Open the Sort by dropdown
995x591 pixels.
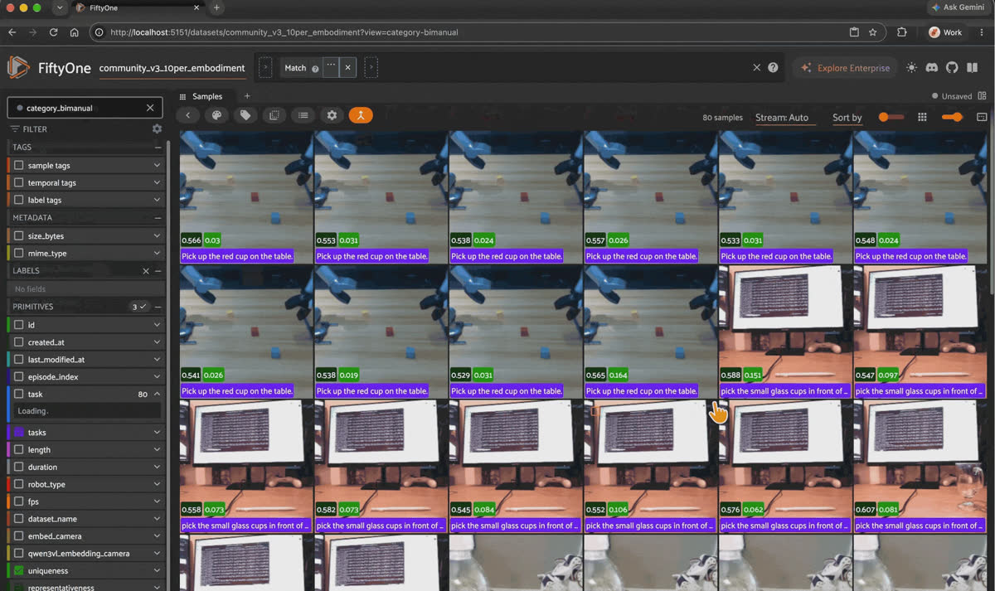[x=847, y=118]
